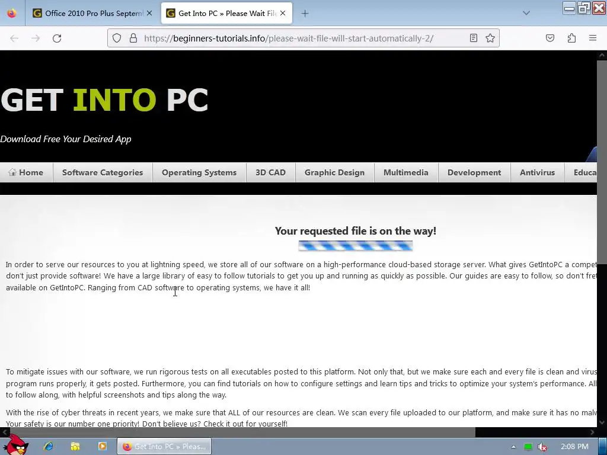Open a new tab with the plus button
The height and width of the screenshot is (455, 607).
pos(305,14)
